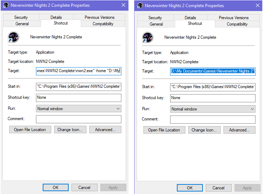Screen dimensions: 263x194
Task: Click highlighted Target field in right window
Action: click(213, 71)
